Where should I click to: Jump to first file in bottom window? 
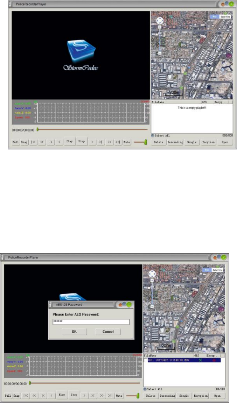(x=26, y=396)
